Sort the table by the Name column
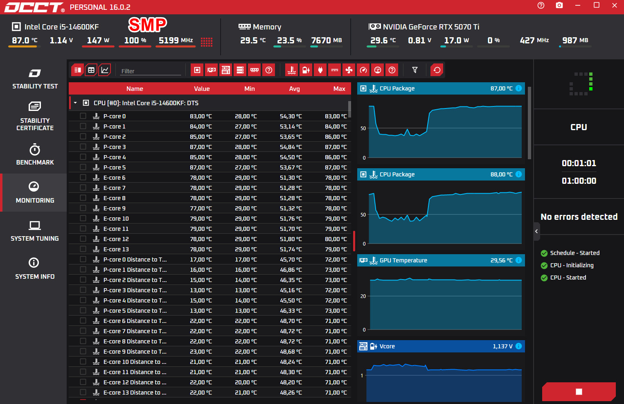The height and width of the screenshot is (404, 624). point(135,89)
